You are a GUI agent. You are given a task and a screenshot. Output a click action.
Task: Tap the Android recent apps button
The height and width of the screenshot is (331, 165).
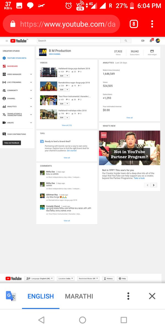pyautogui.click(x=124, y=320)
